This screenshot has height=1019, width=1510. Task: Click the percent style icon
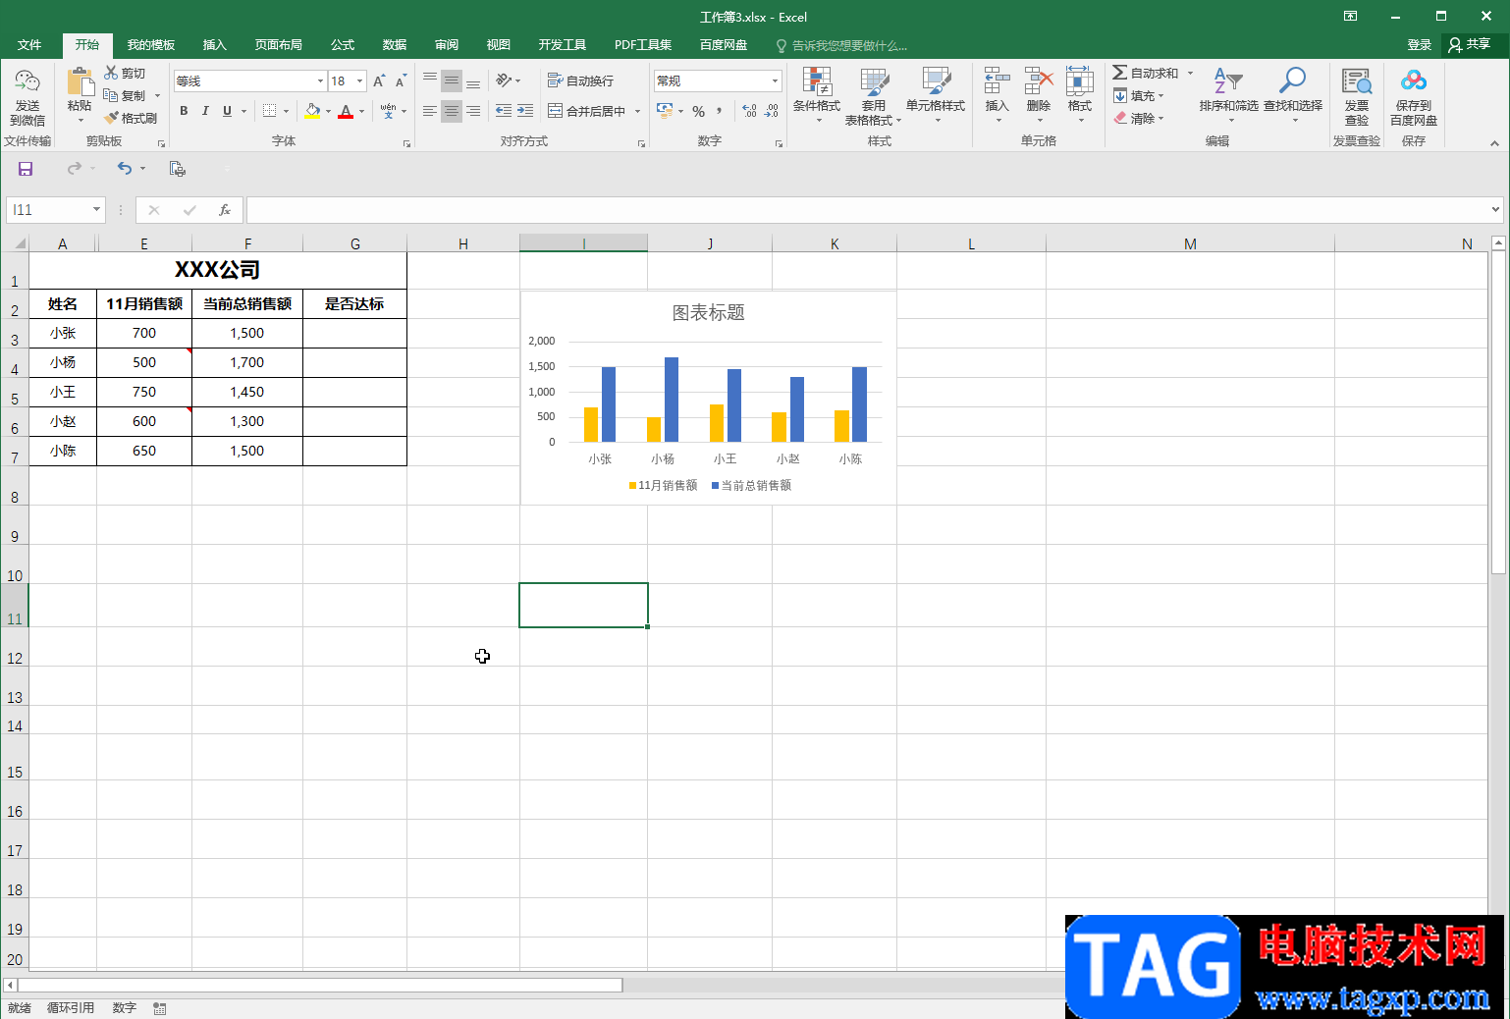click(699, 111)
